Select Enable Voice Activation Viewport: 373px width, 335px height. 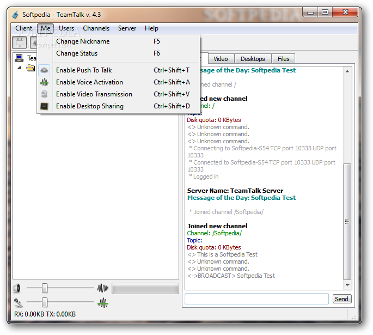[118, 82]
